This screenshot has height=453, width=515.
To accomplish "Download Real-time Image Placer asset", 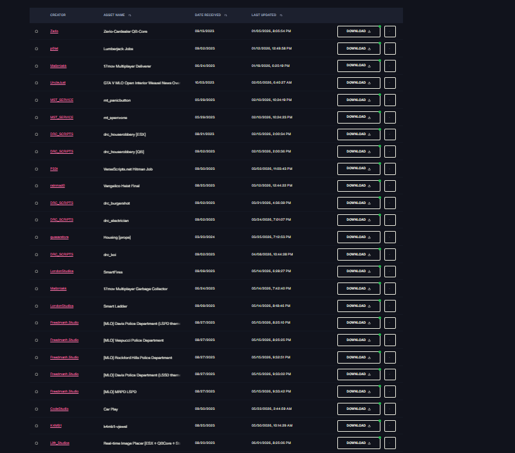I will point(359,443).
